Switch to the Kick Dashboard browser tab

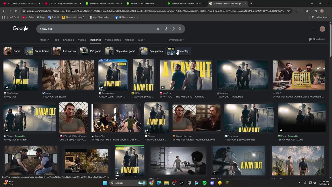point(146,4)
